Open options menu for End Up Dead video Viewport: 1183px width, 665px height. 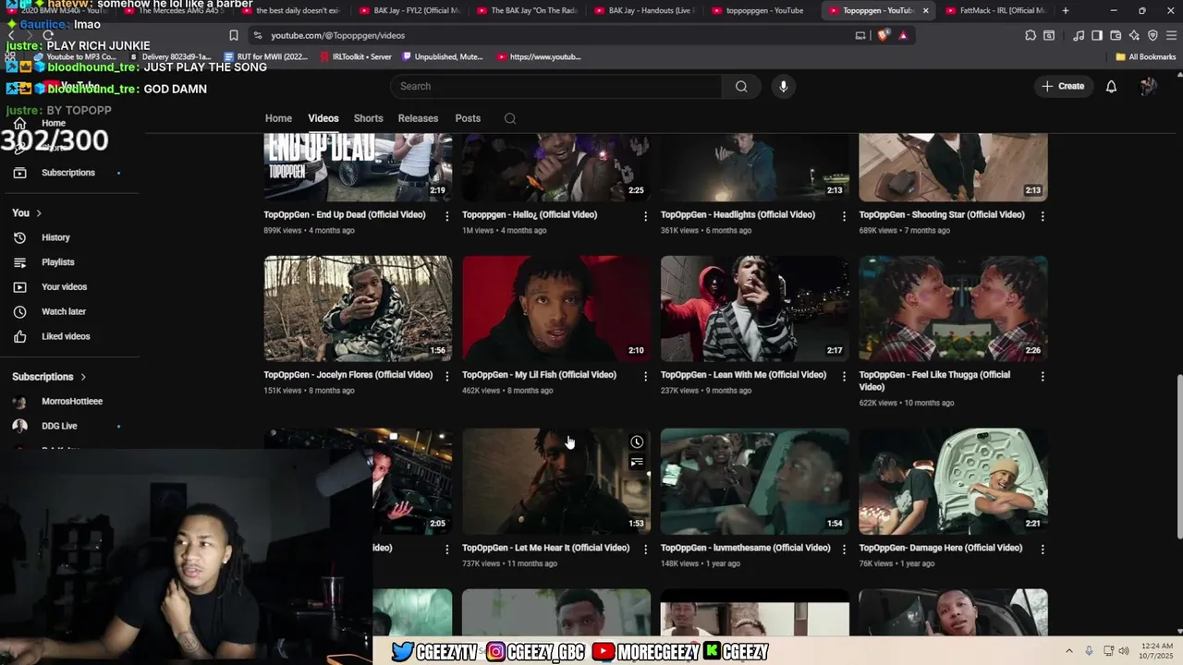(447, 215)
